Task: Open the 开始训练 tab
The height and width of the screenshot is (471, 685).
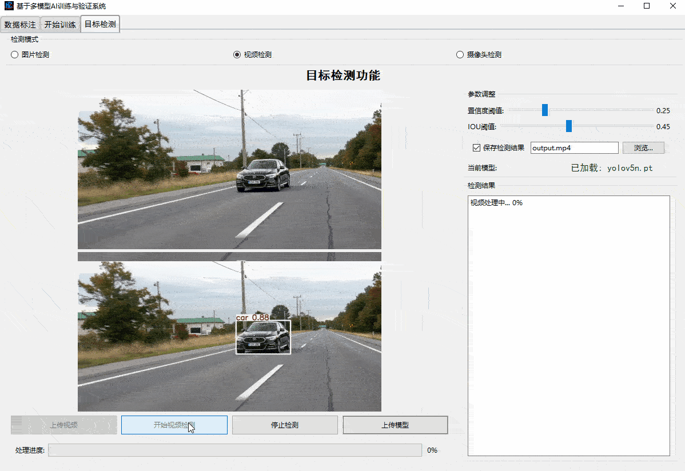Action: click(60, 25)
